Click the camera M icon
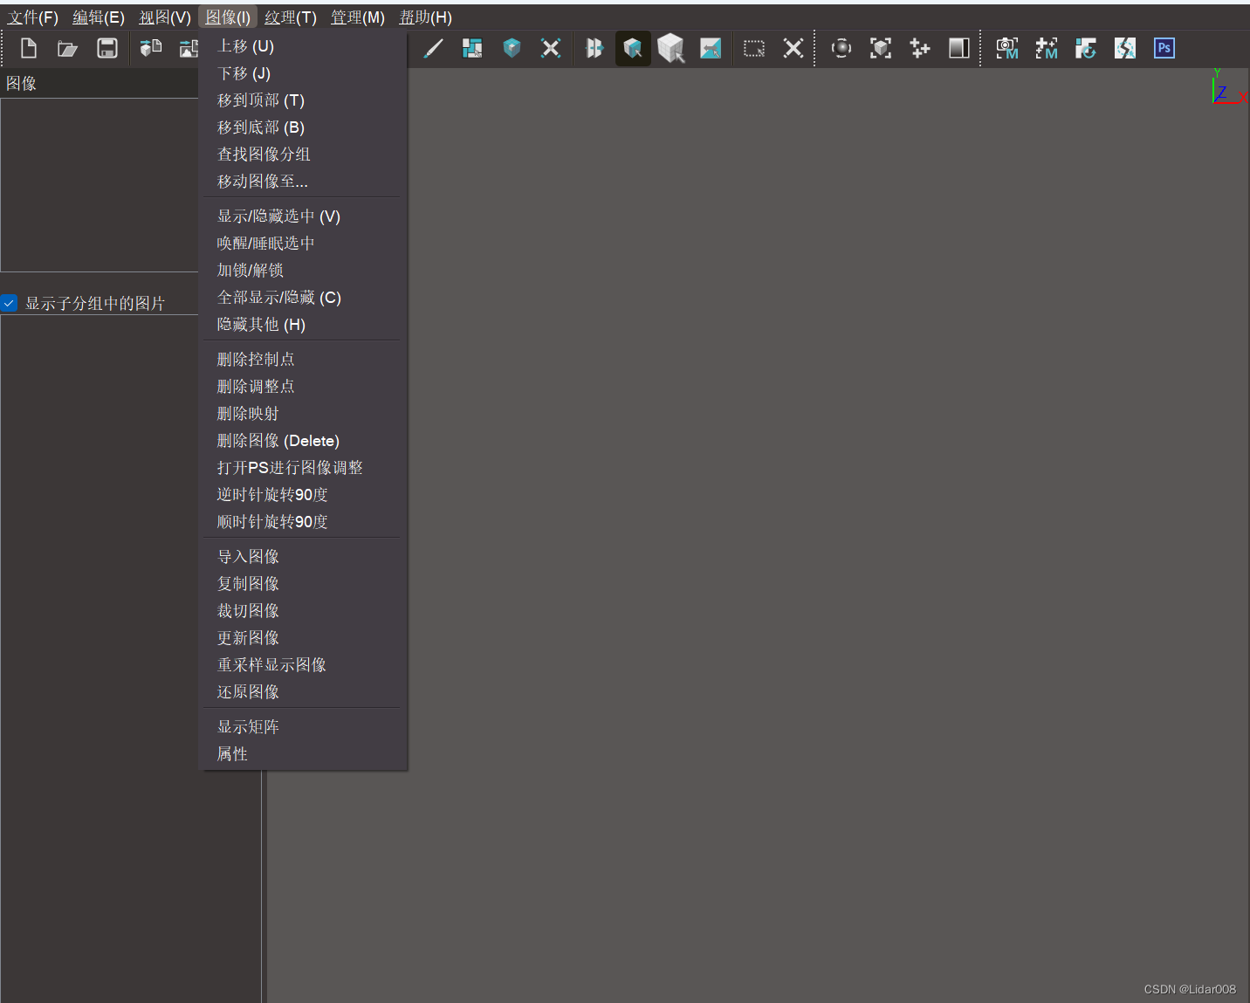This screenshot has height=1003, width=1250. (1007, 48)
